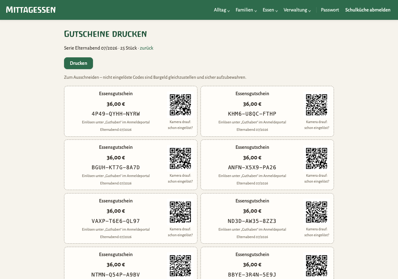
Task: Click the Zum Ausschneiden notice text
Action: 155,77
